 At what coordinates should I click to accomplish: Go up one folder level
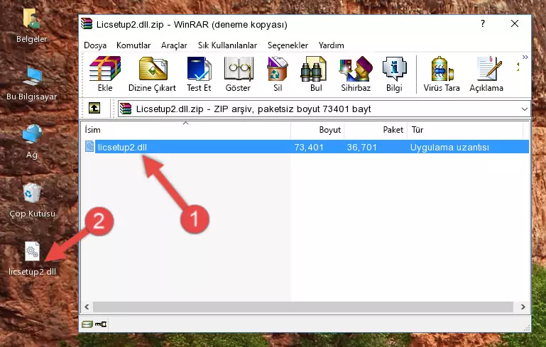coord(94,109)
